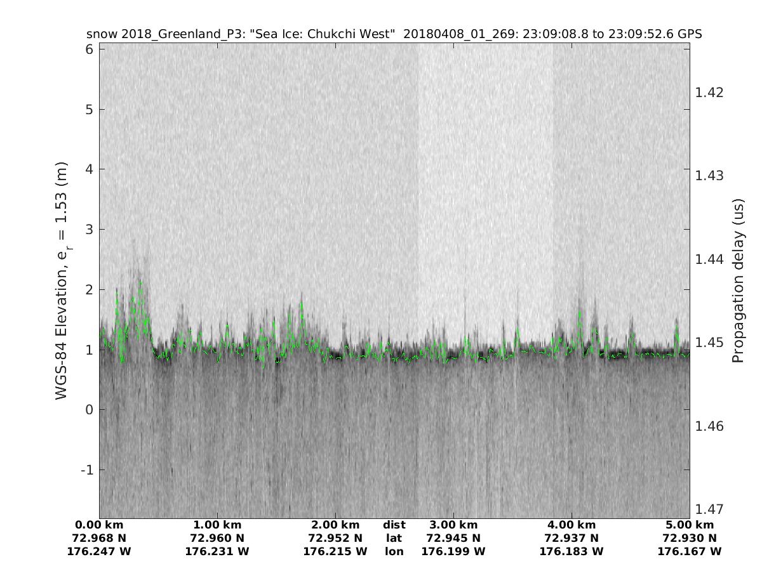Click the 5.00 km distance tick label
The image size is (762, 571).
(689, 525)
